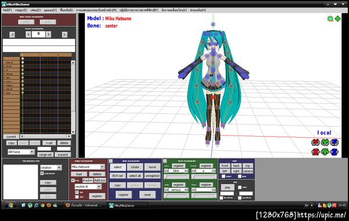Toggle the disp checkbox in model panel
The height and width of the screenshot is (221, 349).
click(73, 180)
